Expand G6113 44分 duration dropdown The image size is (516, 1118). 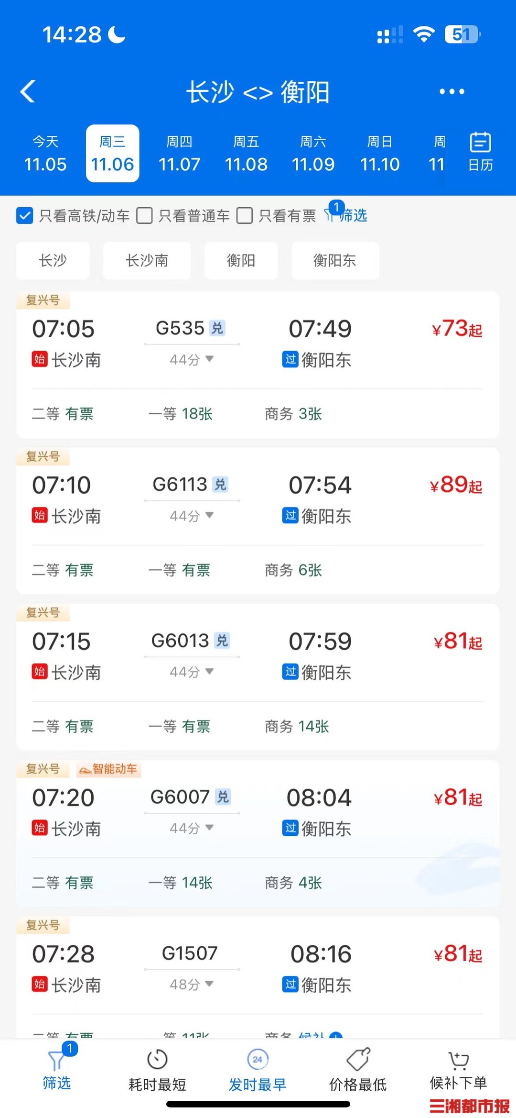point(192,516)
